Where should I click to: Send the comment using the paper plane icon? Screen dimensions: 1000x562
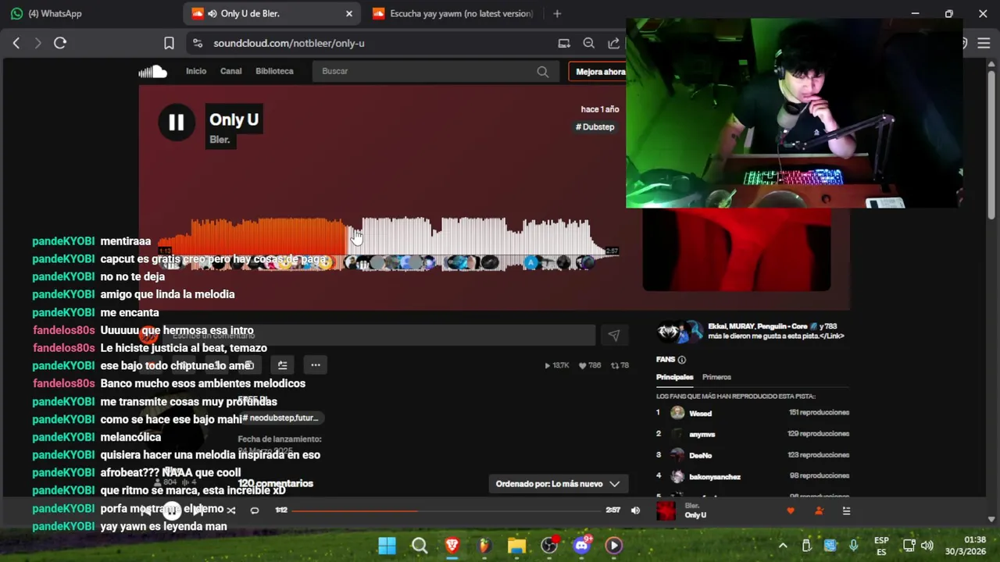[614, 336]
